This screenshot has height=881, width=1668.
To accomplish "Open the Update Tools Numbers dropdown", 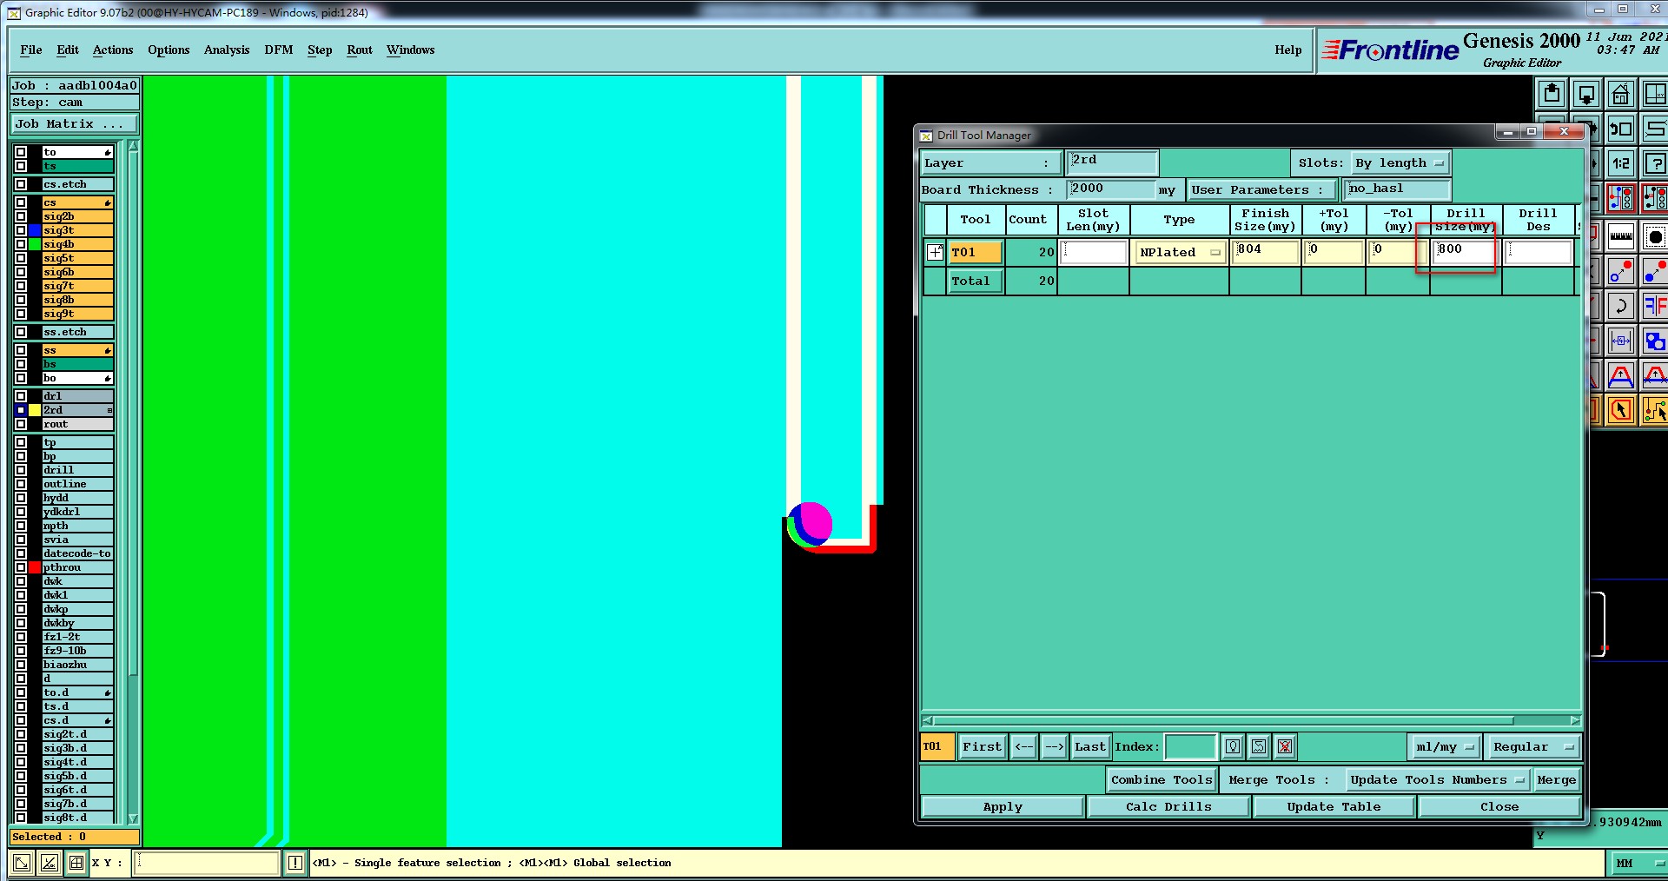I will (x=1437, y=780).
